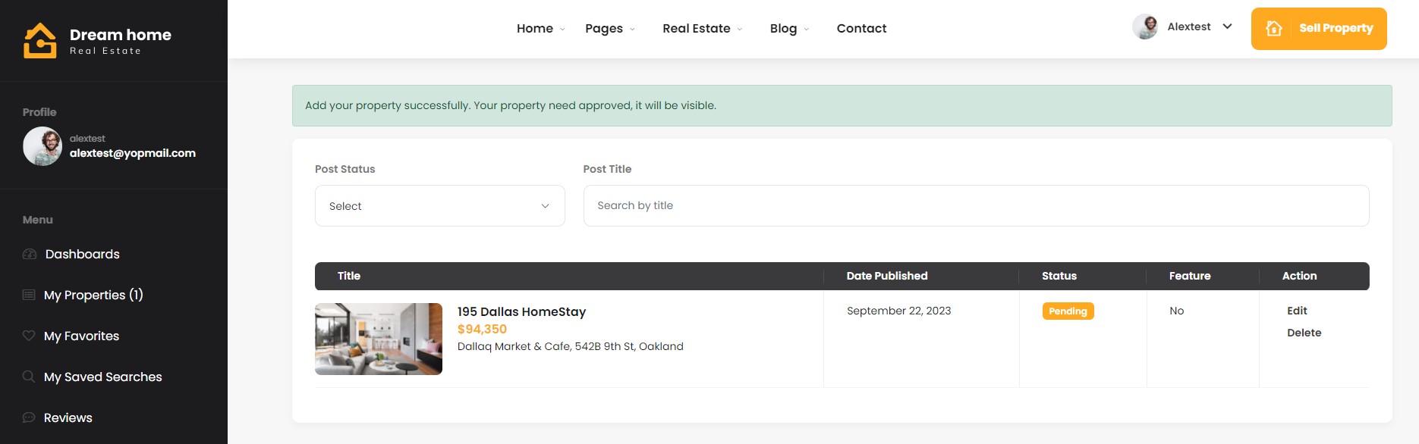Expand the Alextest account menu arrow
The width and height of the screenshot is (1419, 444).
[x=1227, y=27]
